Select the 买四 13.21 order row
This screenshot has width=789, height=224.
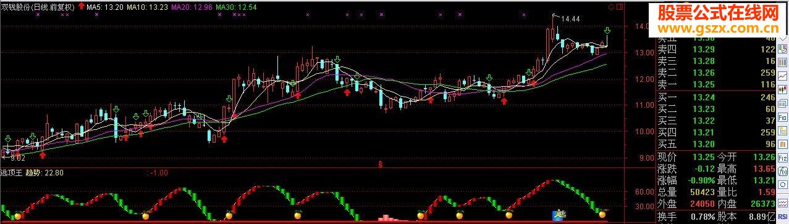pyautogui.click(x=716, y=132)
